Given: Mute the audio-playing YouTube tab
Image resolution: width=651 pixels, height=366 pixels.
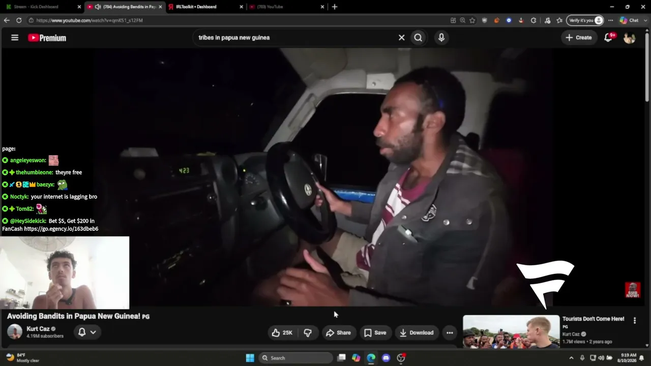Looking at the screenshot, I should (98, 7).
